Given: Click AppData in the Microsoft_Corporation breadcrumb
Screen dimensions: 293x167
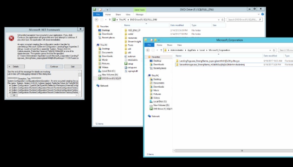Looking at the screenshot, I should click(192, 50).
